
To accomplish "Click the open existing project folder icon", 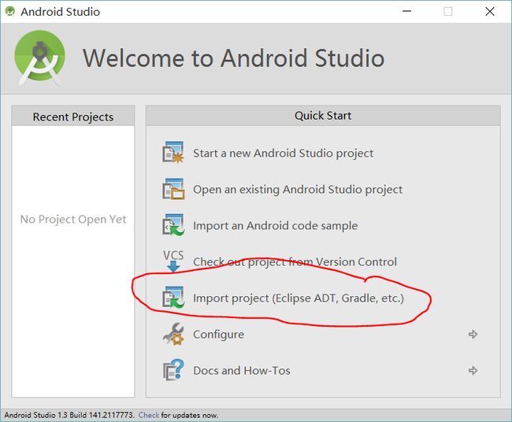I will [x=173, y=189].
